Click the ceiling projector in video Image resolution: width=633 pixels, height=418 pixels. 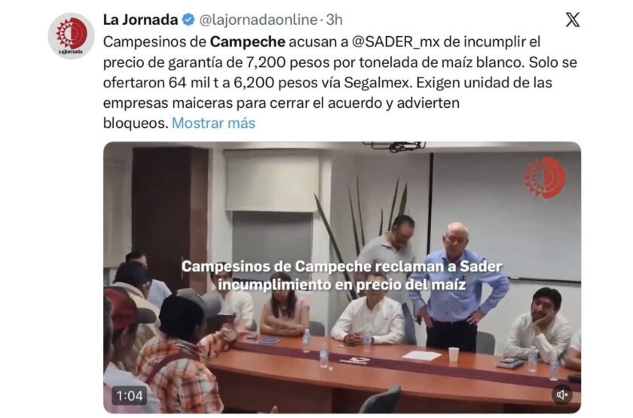tap(394, 145)
